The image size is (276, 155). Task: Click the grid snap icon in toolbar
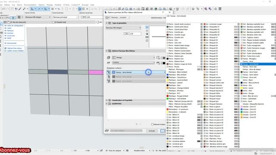click(53, 9)
